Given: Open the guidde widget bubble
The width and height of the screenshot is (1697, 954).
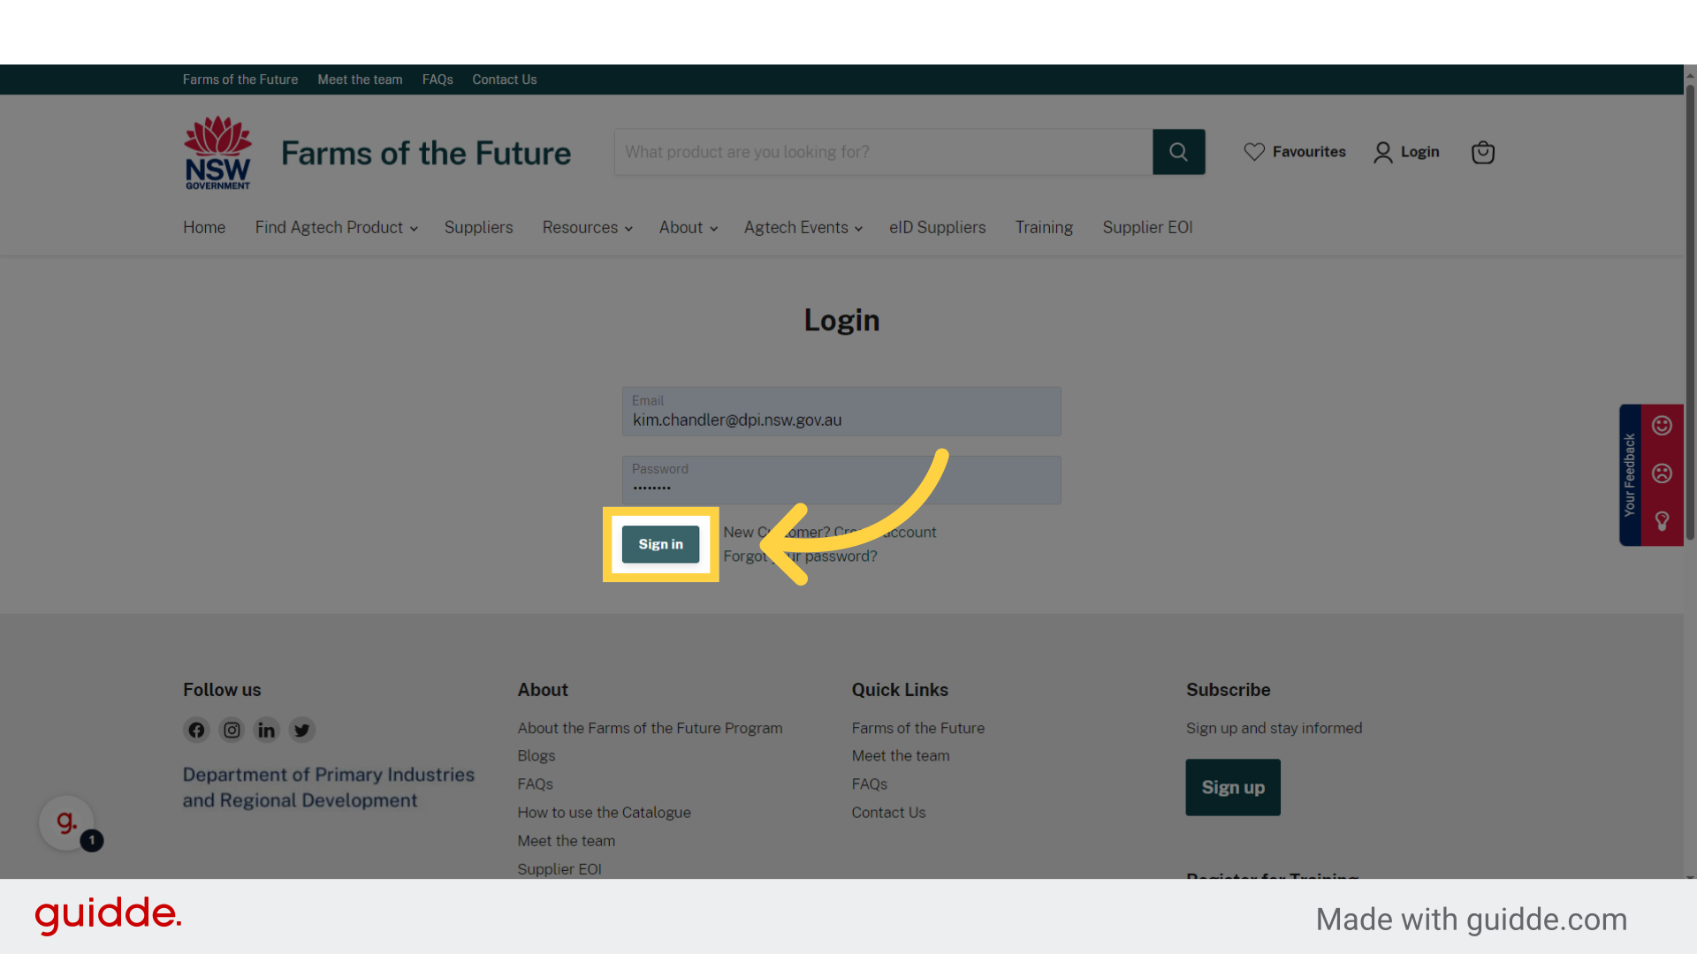Looking at the screenshot, I should point(67,823).
